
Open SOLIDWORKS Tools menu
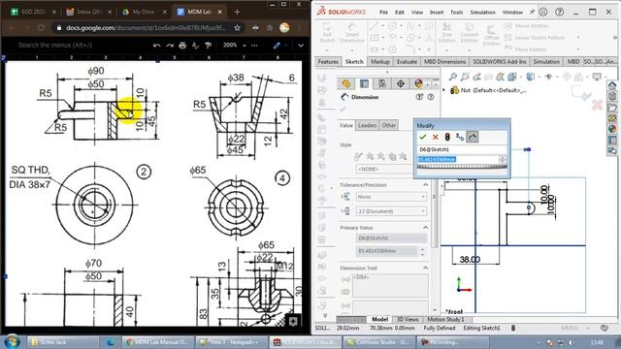tap(456, 13)
